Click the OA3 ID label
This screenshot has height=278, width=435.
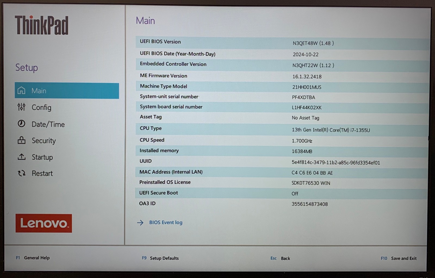147,203
